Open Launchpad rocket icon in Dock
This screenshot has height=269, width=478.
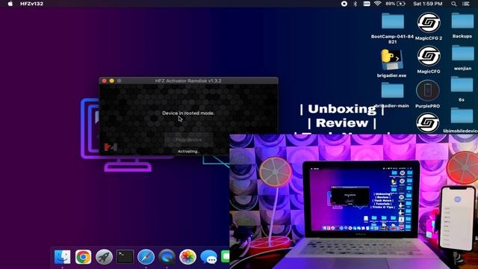point(105,257)
